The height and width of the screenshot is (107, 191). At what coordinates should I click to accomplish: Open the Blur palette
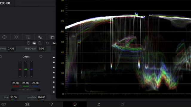pos(40,37)
